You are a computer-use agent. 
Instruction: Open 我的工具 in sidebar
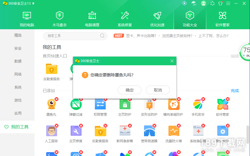17,127
